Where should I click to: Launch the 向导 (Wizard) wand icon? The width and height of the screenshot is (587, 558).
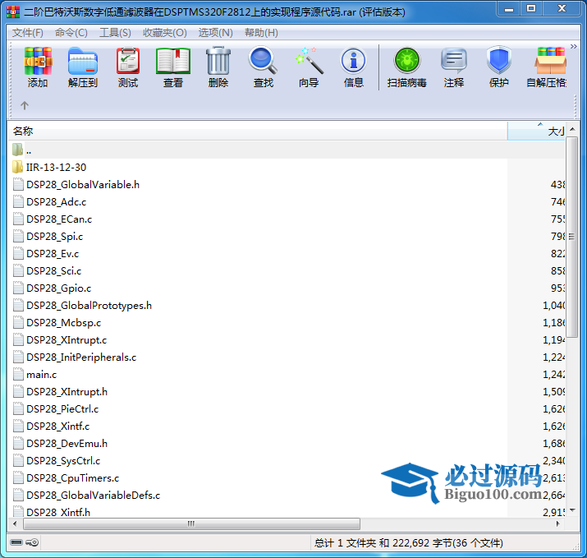coord(309,67)
